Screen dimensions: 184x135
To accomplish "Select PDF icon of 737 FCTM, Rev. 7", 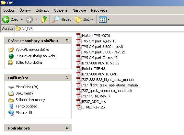I will [x=79, y=96].
